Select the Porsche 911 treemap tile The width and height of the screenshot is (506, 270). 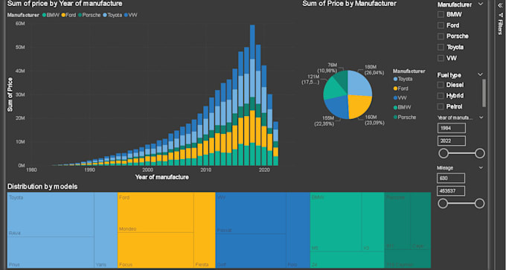(x=397, y=221)
